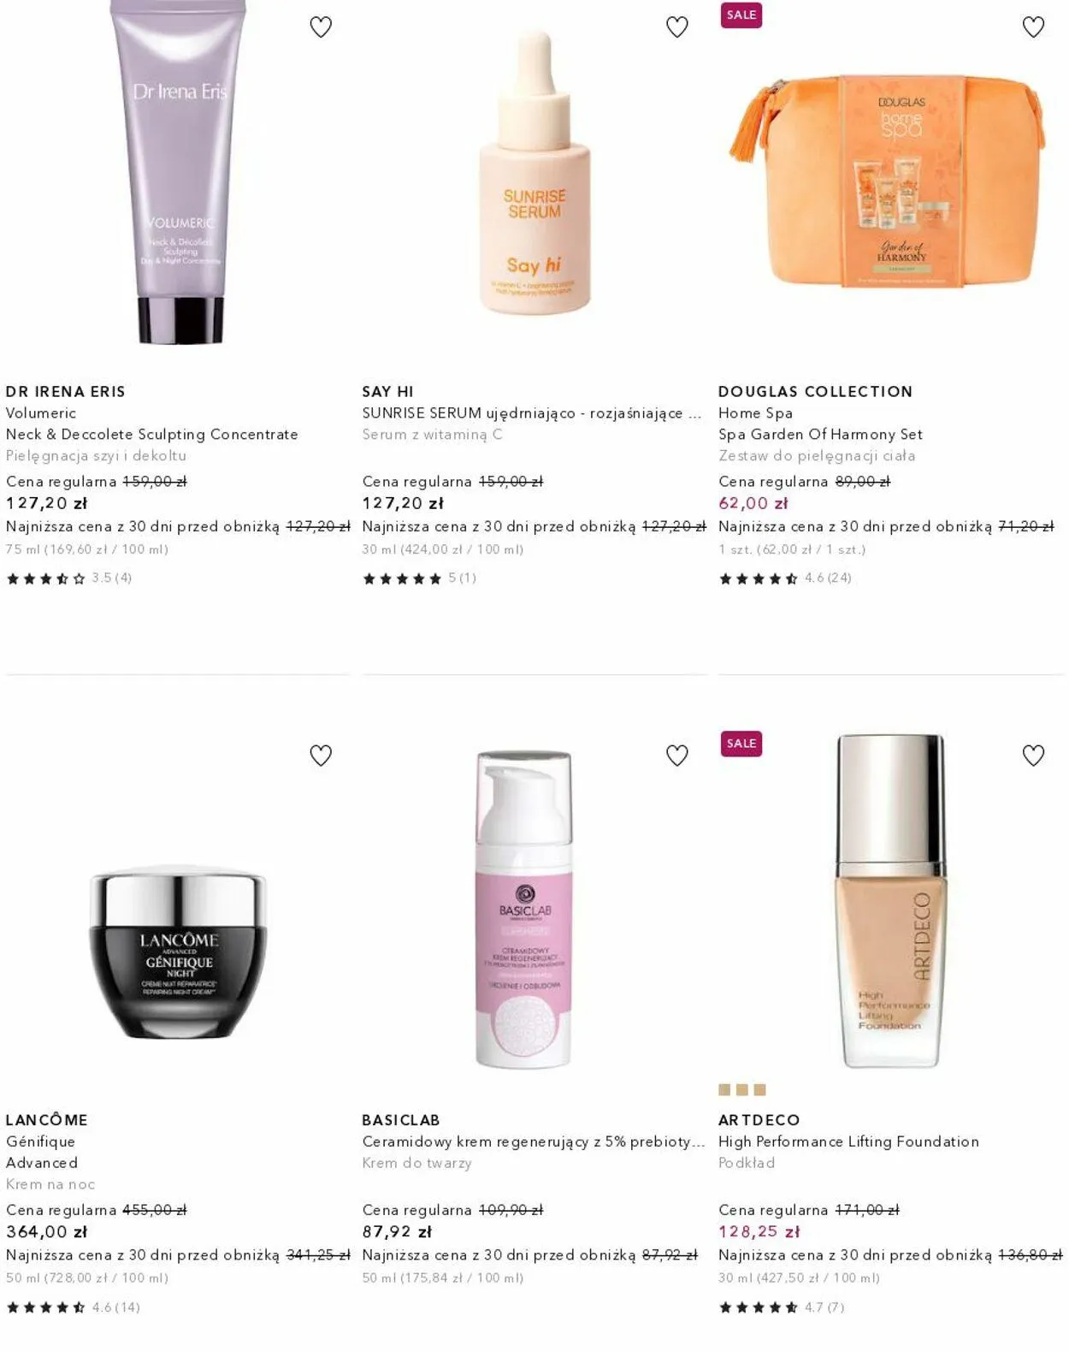This screenshot has height=1352, width=1069.
Task: Favorite the Say Hi Sunrise Serum
Action: (677, 27)
